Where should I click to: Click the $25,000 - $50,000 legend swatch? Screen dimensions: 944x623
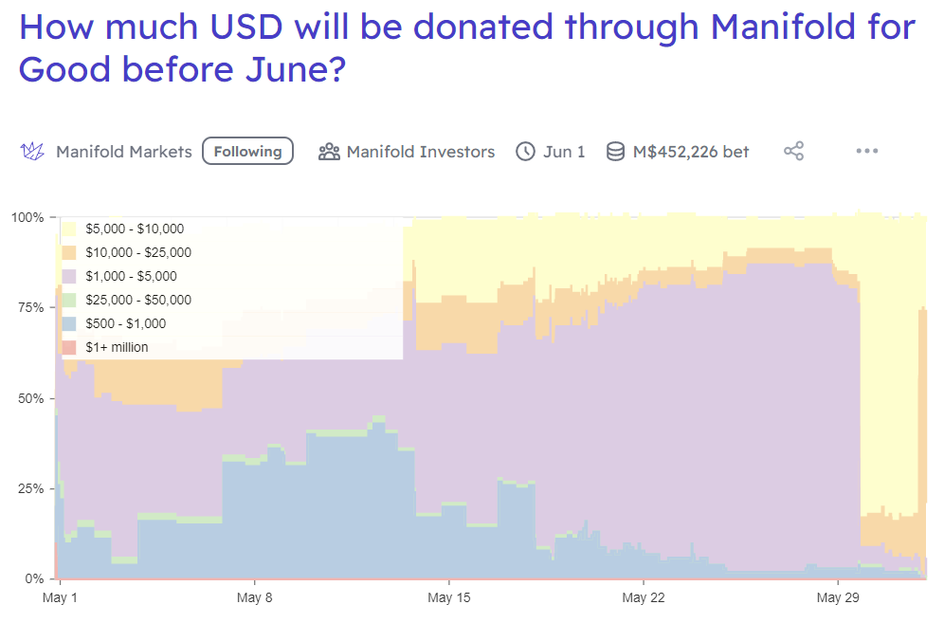[x=69, y=301]
